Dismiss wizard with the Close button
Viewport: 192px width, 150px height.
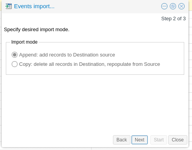pos(178,140)
